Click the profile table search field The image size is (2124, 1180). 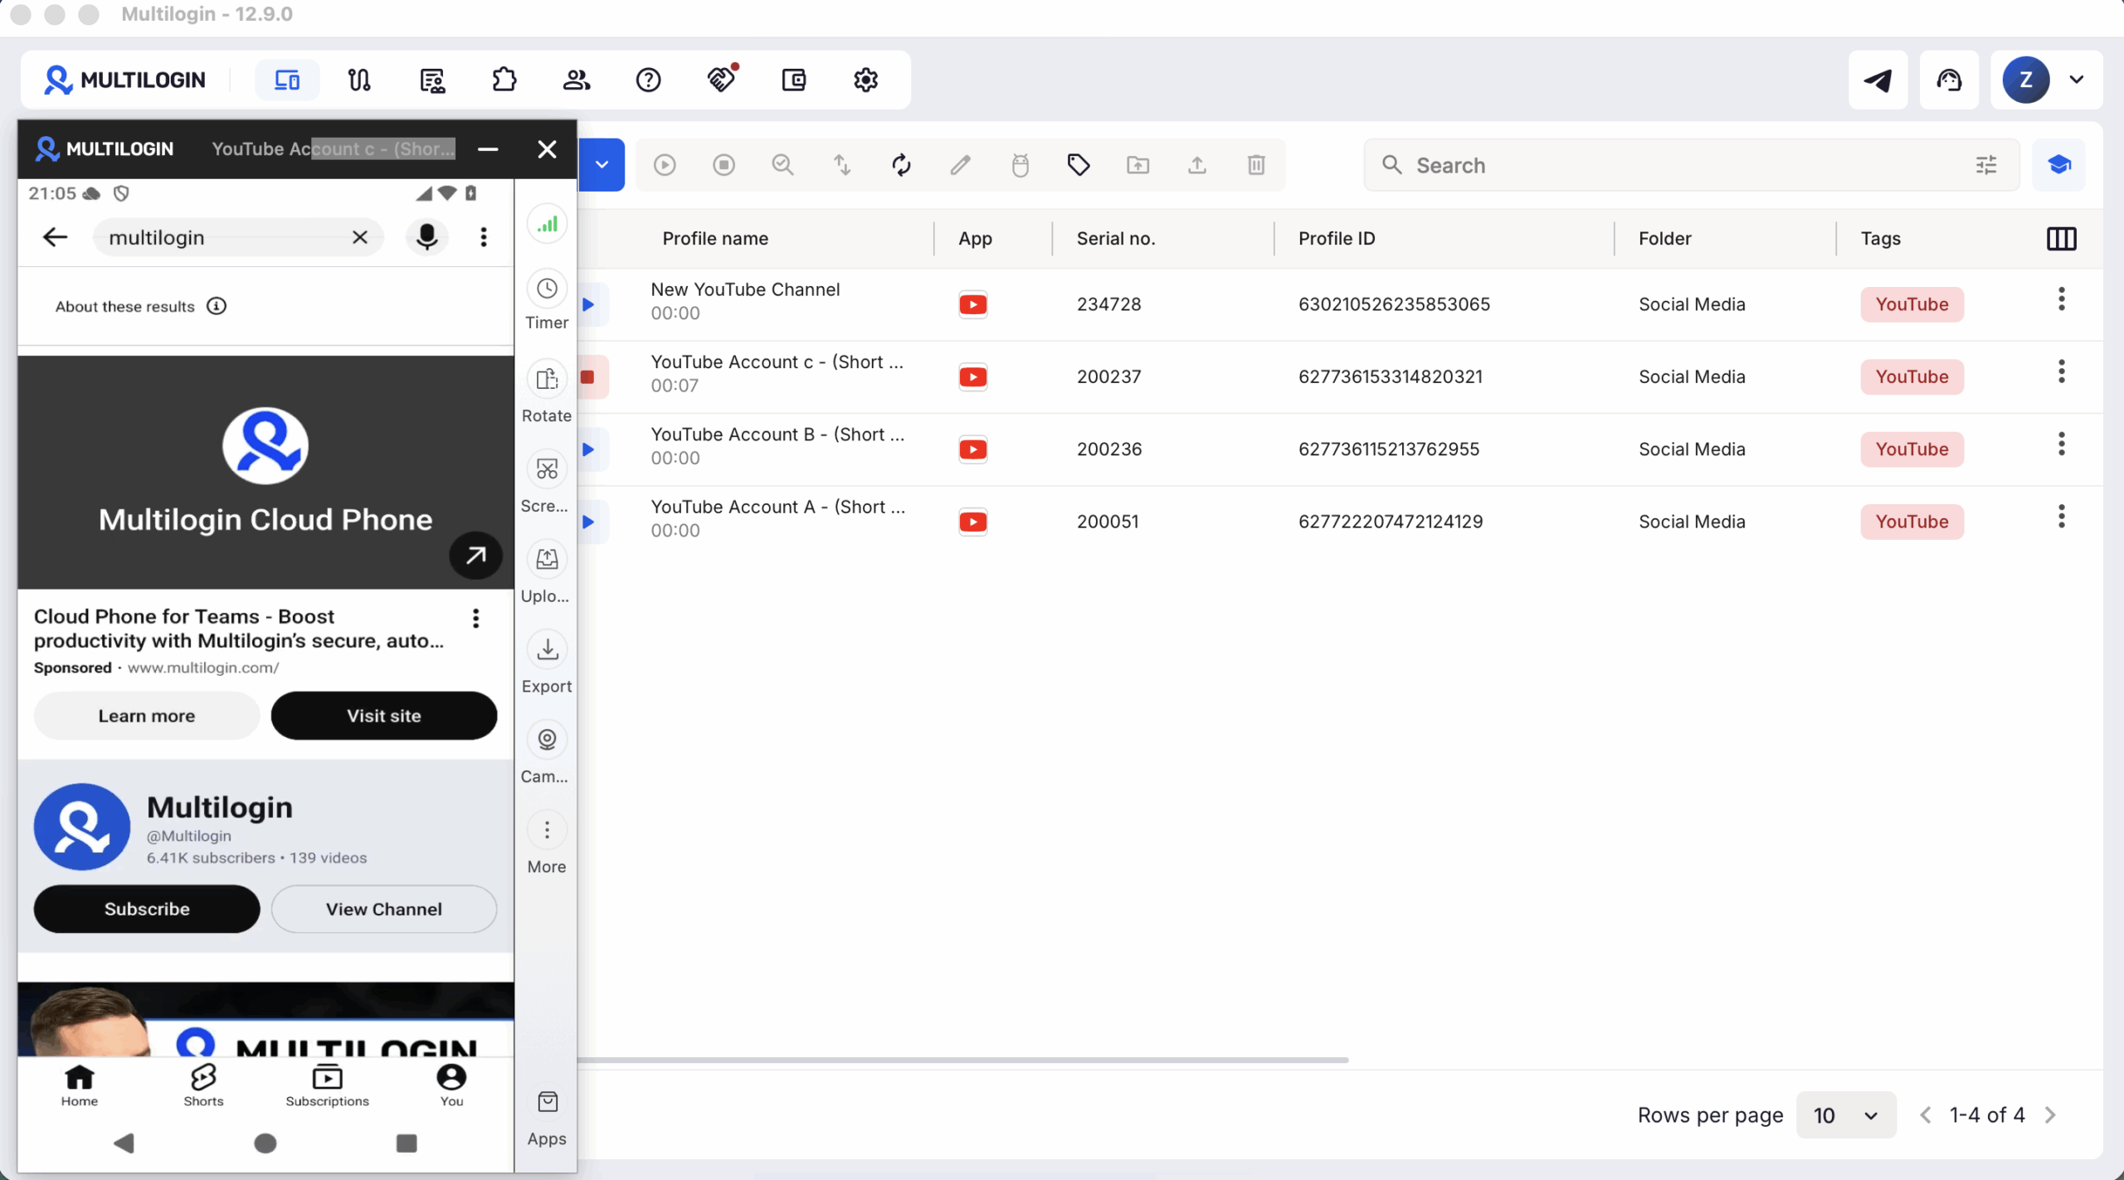pyautogui.click(x=1691, y=165)
